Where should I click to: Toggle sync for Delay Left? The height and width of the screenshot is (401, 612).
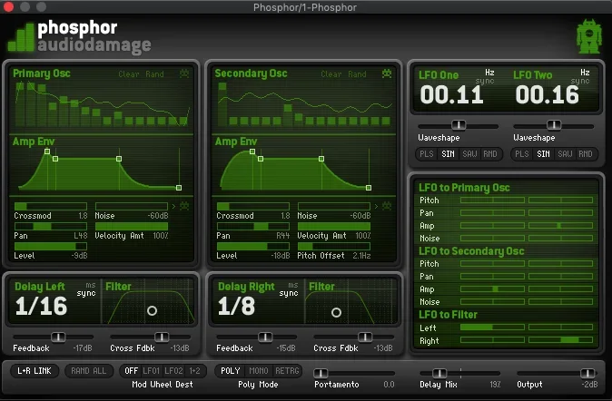point(86,293)
